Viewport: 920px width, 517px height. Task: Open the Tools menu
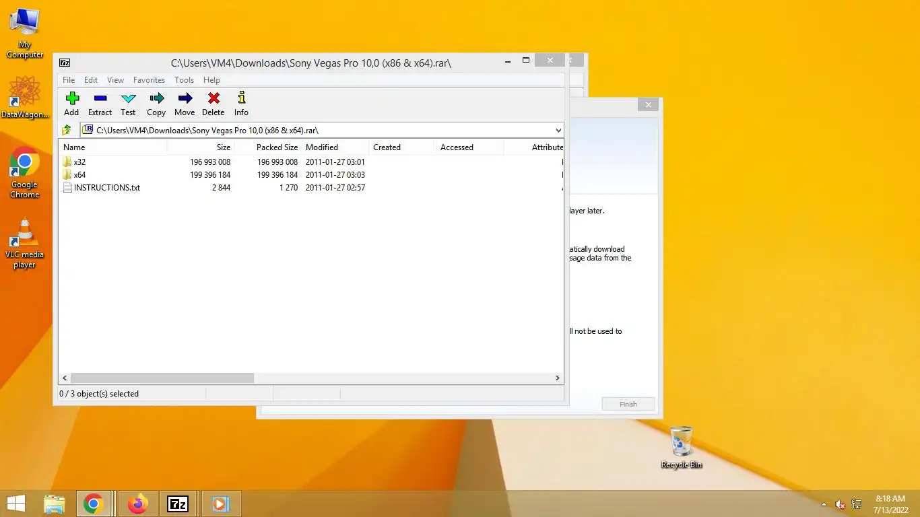pyautogui.click(x=184, y=79)
